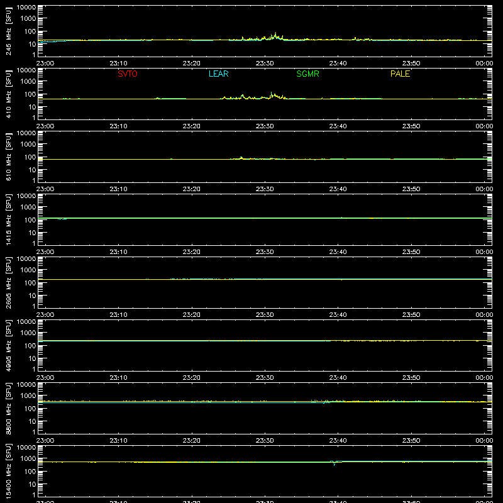503x503 pixels.
Task: Click the 1000 y-tick of 15400 MHz plot
Action: pos(28,459)
